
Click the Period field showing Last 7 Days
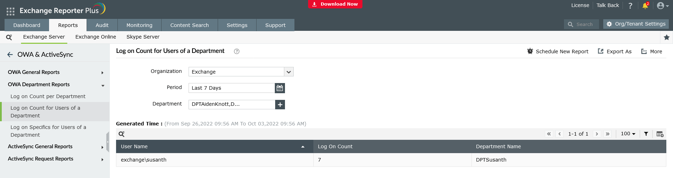tap(232, 88)
